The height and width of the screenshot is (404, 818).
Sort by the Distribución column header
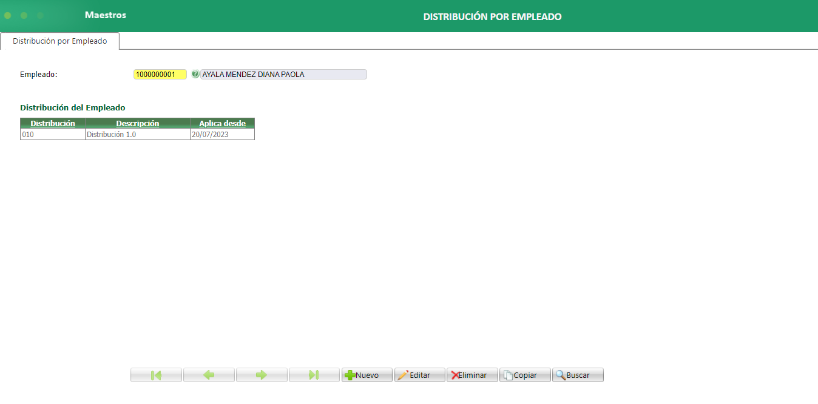(x=52, y=123)
